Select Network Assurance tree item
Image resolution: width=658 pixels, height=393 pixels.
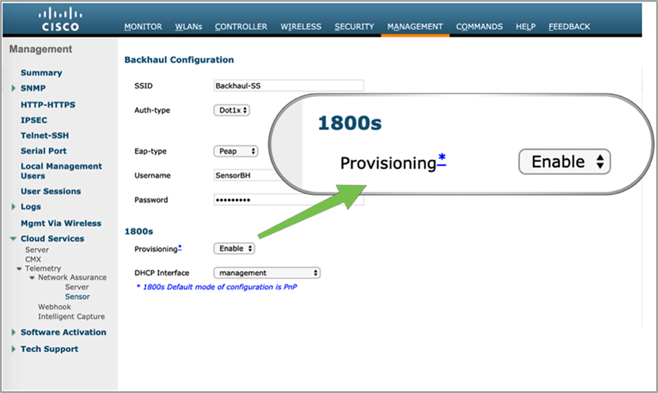[x=72, y=277]
